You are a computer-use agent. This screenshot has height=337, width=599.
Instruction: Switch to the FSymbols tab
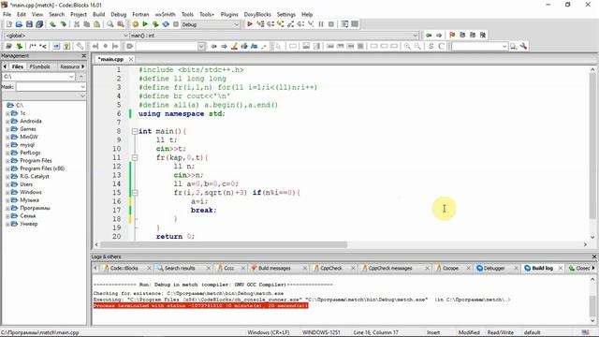[39, 66]
